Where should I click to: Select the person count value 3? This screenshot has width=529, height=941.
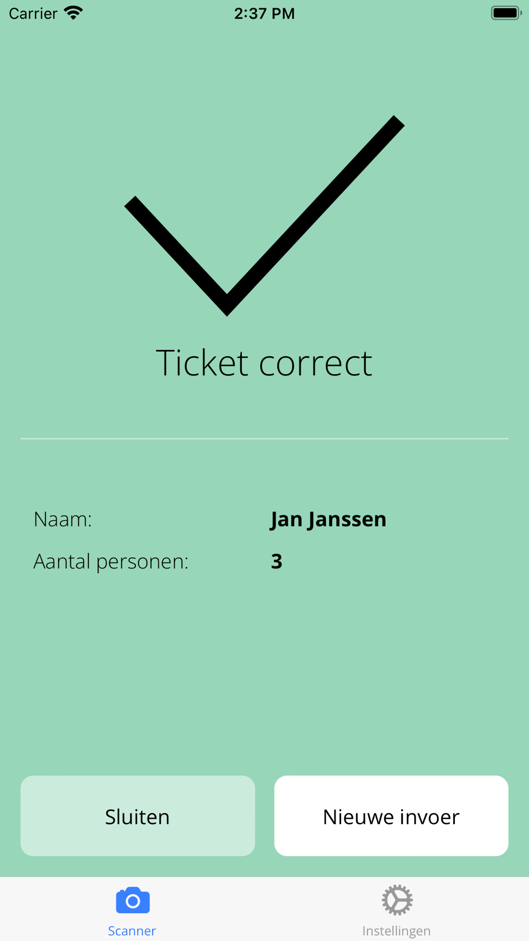[277, 561]
